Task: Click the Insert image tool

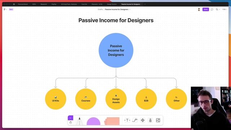Action: click(158, 120)
